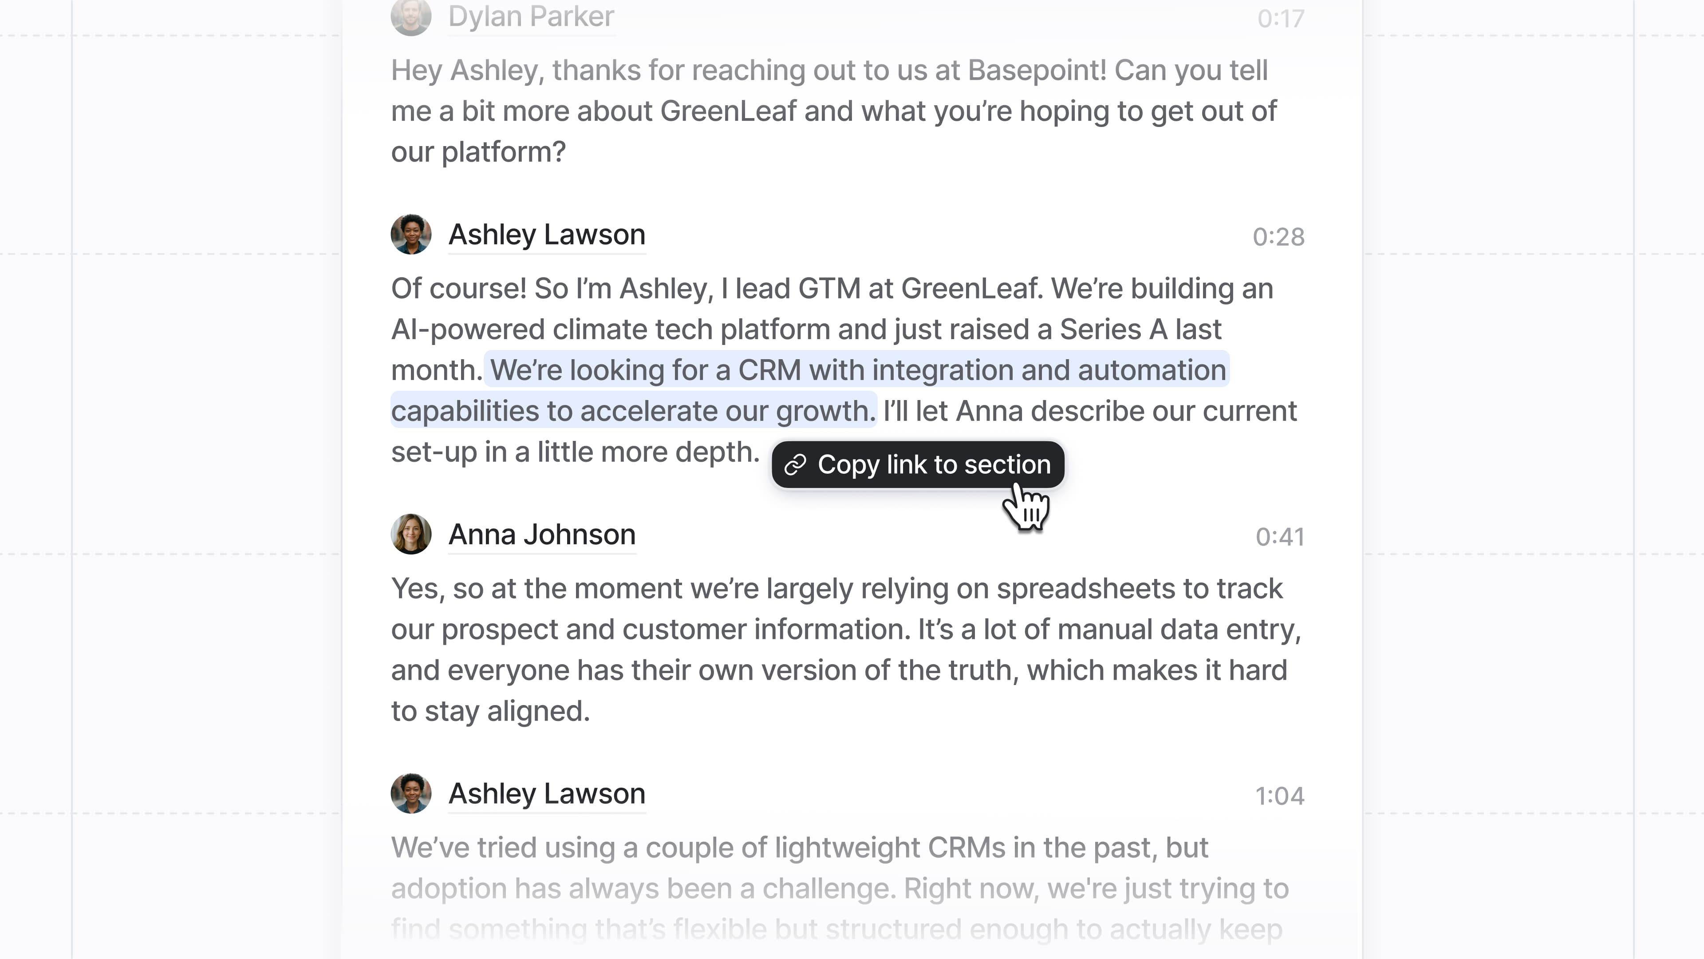The image size is (1704, 959).
Task: Jump to the 1:04 timestamp
Action: pyautogui.click(x=1279, y=796)
